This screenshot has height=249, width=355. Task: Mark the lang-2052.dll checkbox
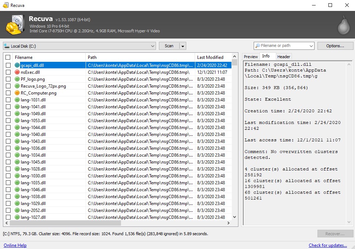[x=8, y=210]
